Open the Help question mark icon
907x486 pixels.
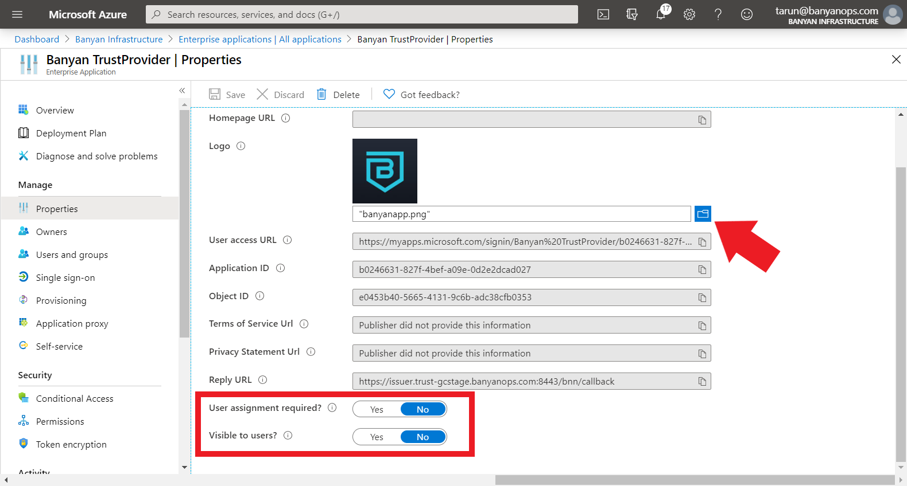coord(718,14)
